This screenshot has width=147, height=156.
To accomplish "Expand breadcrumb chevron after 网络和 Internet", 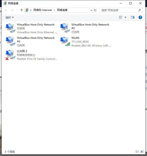I will (x=54, y=10).
